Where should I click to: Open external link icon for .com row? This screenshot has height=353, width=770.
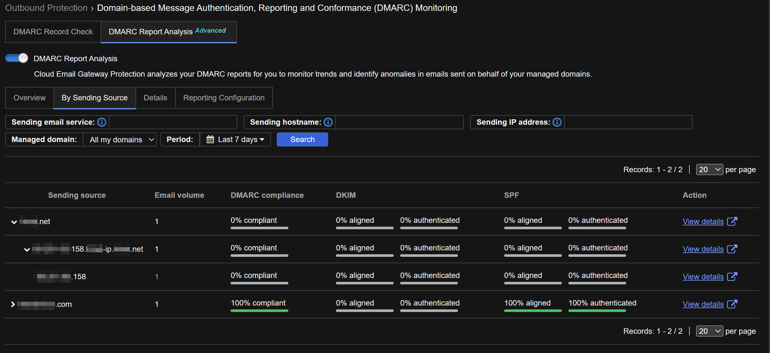click(732, 304)
